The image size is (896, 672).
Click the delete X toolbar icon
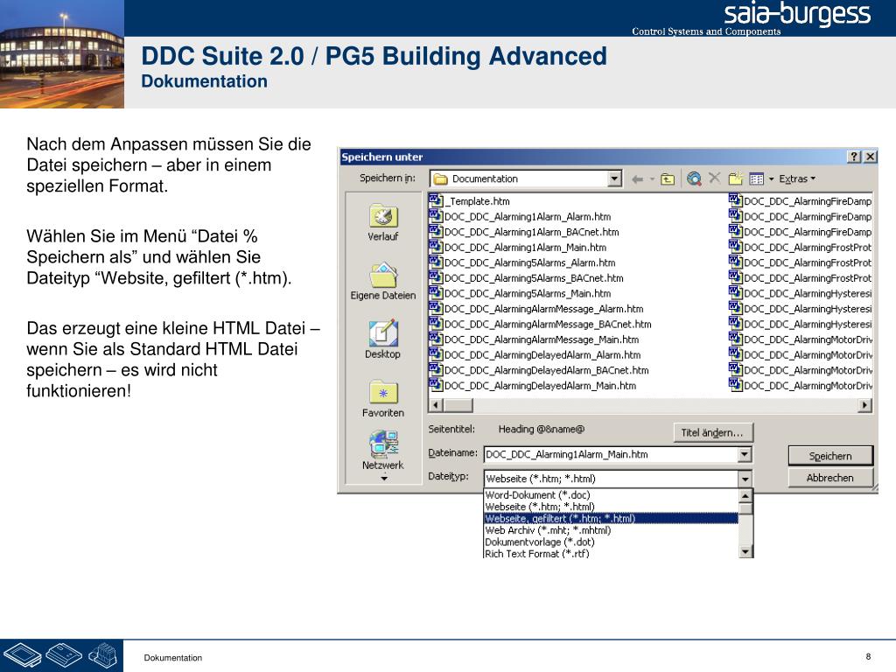(714, 178)
